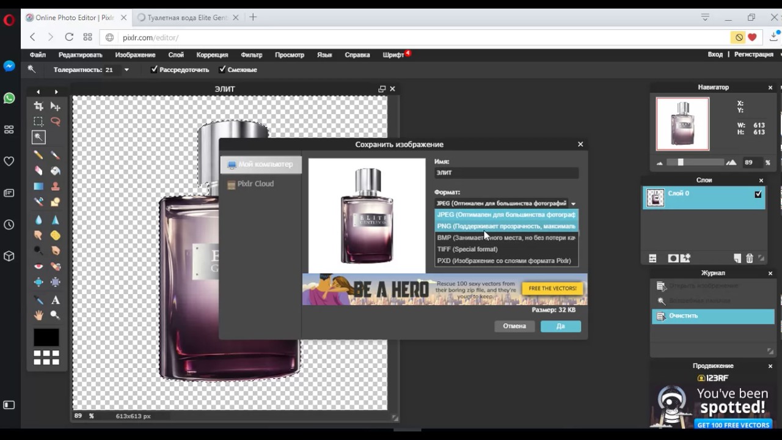This screenshot has width=782, height=440.
Task: Choose TIFF (Special format) option
Action: click(467, 249)
